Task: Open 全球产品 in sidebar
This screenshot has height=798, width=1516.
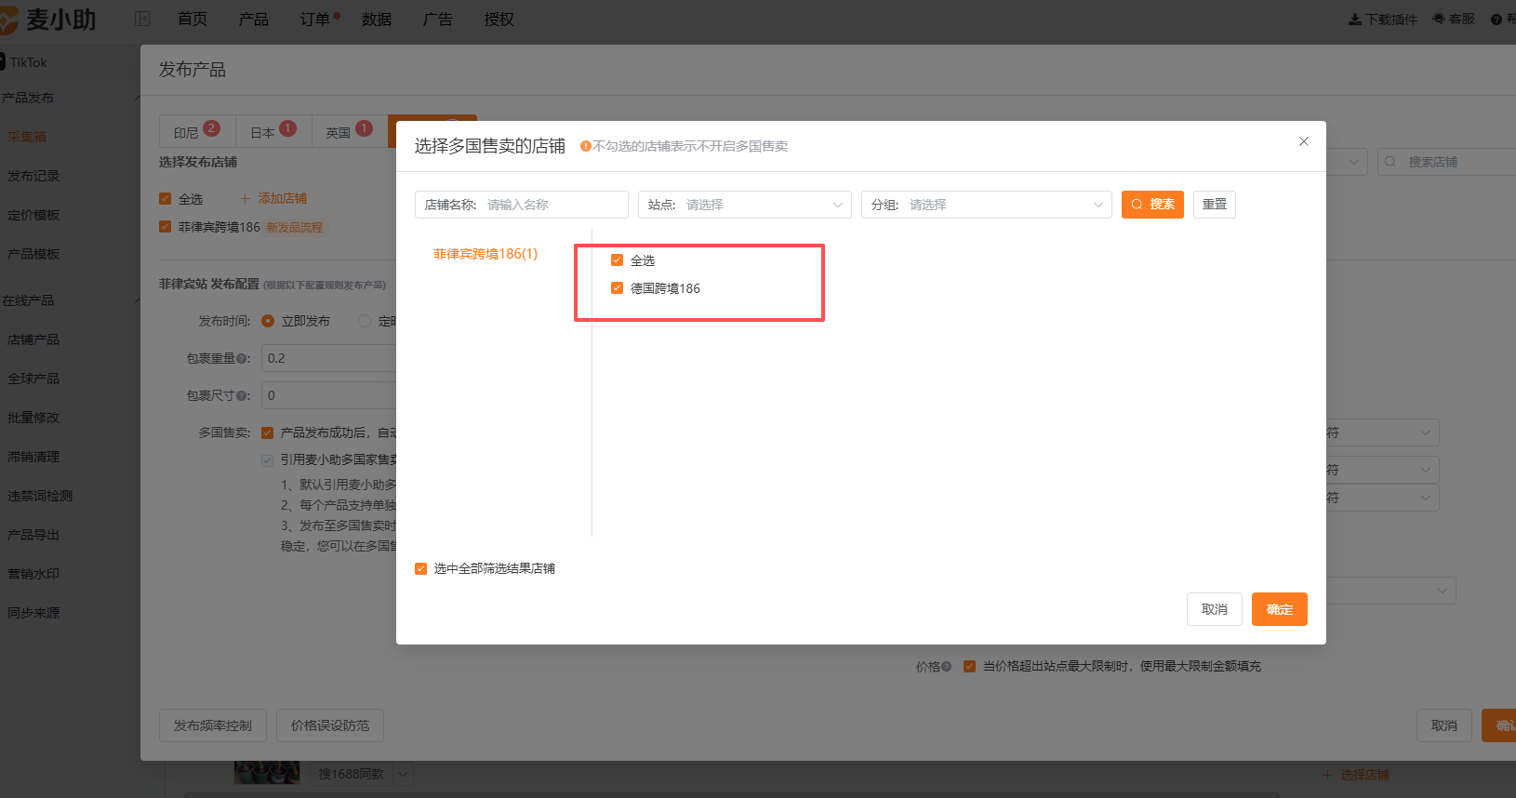Action: (33, 379)
